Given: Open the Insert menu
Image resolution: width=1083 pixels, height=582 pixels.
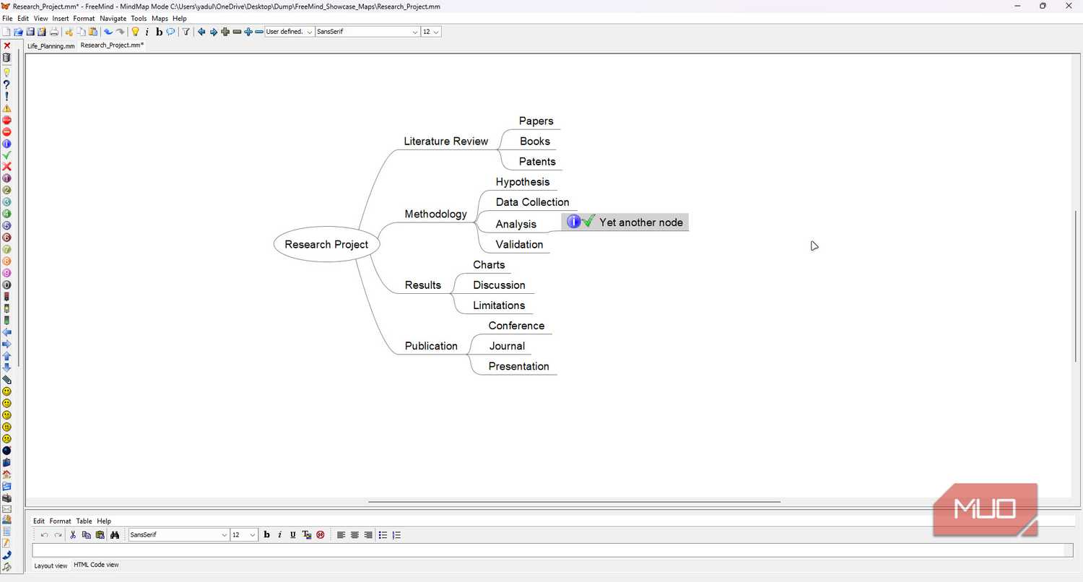Looking at the screenshot, I should pyautogui.click(x=61, y=19).
